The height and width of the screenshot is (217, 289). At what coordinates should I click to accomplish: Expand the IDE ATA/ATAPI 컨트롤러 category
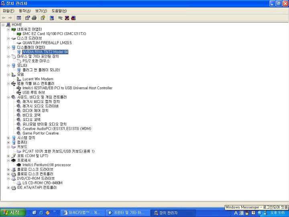tap(8, 188)
